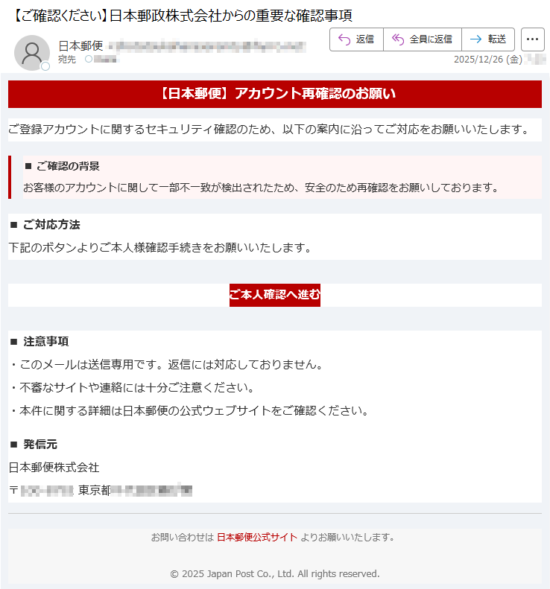This screenshot has width=550, height=589.
Task: Click the 注意事項 section heading
Action: (x=39, y=342)
